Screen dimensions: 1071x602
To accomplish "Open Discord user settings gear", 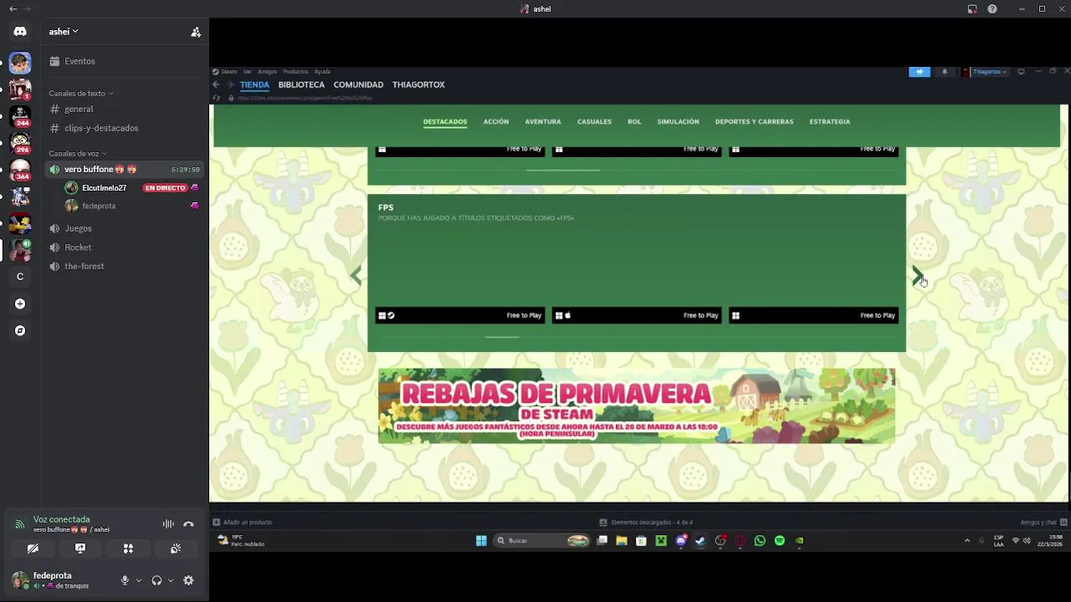I will [188, 580].
